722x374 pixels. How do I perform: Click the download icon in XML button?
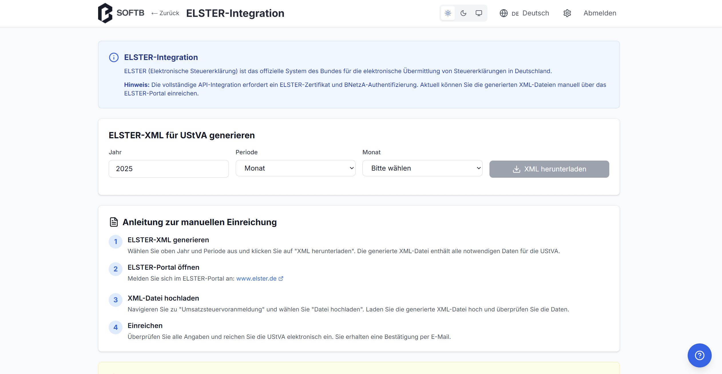(516, 169)
